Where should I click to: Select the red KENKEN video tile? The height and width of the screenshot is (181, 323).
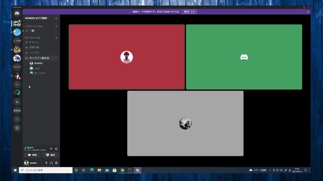click(127, 57)
